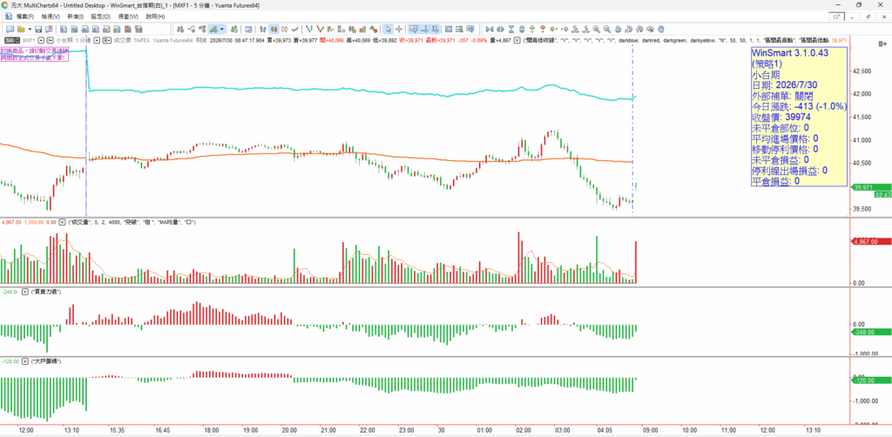Open the 檔案(F) menu
892x437 pixels.
click(25, 17)
